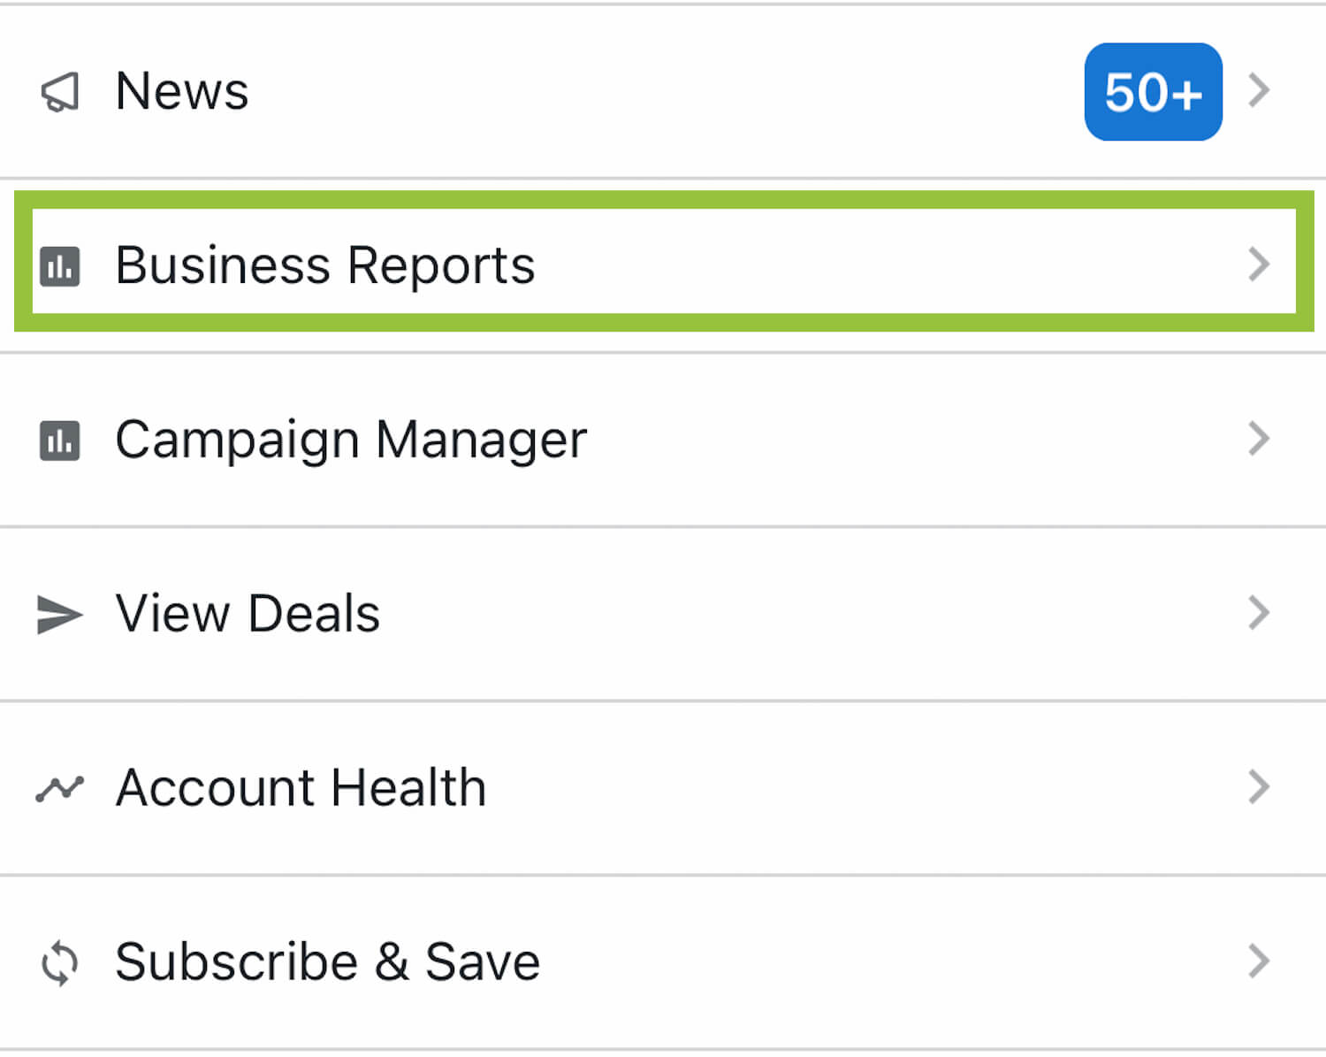This screenshot has width=1326, height=1057.
Task: Choose Subscribe & Save option
Action: 327,962
